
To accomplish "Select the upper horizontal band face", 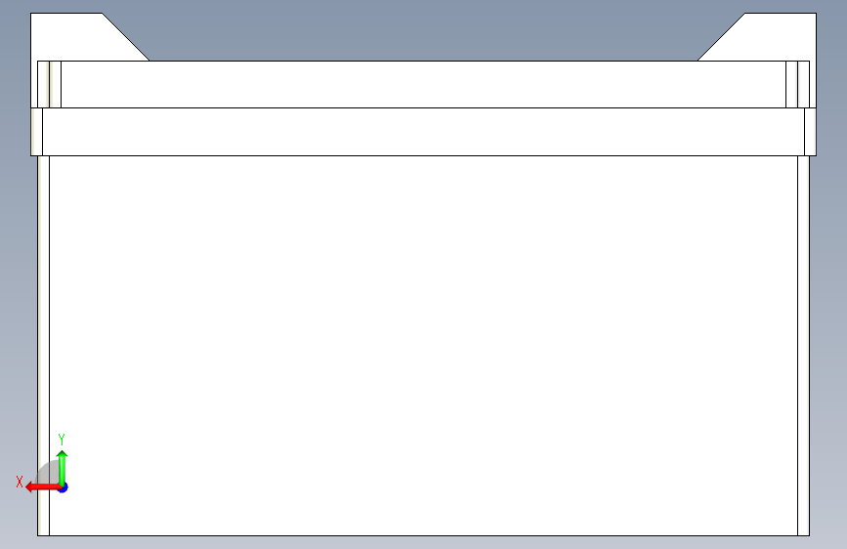I will pos(423,84).
